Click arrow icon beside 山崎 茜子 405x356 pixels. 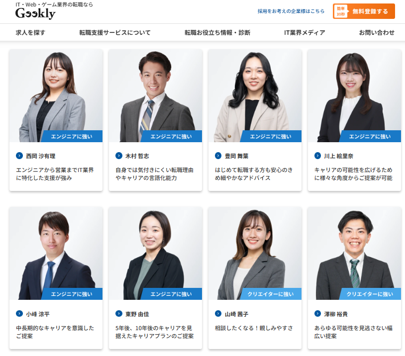coord(218,314)
